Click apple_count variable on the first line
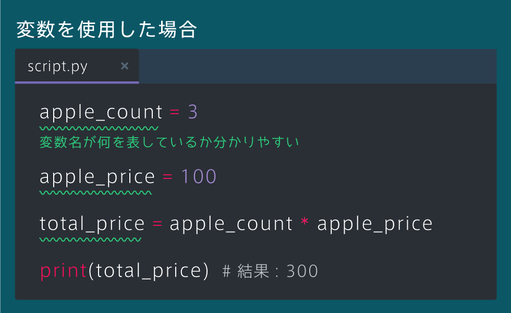 pyautogui.click(x=101, y=113)
